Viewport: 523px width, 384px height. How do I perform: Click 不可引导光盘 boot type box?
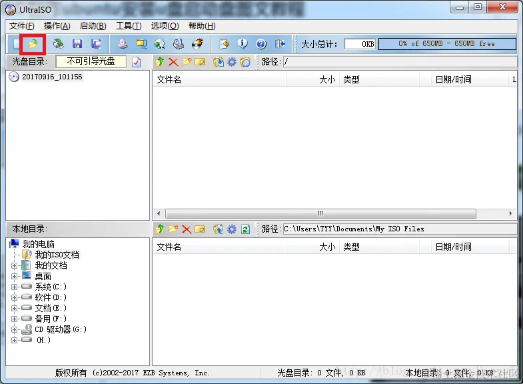click(91, 61)
